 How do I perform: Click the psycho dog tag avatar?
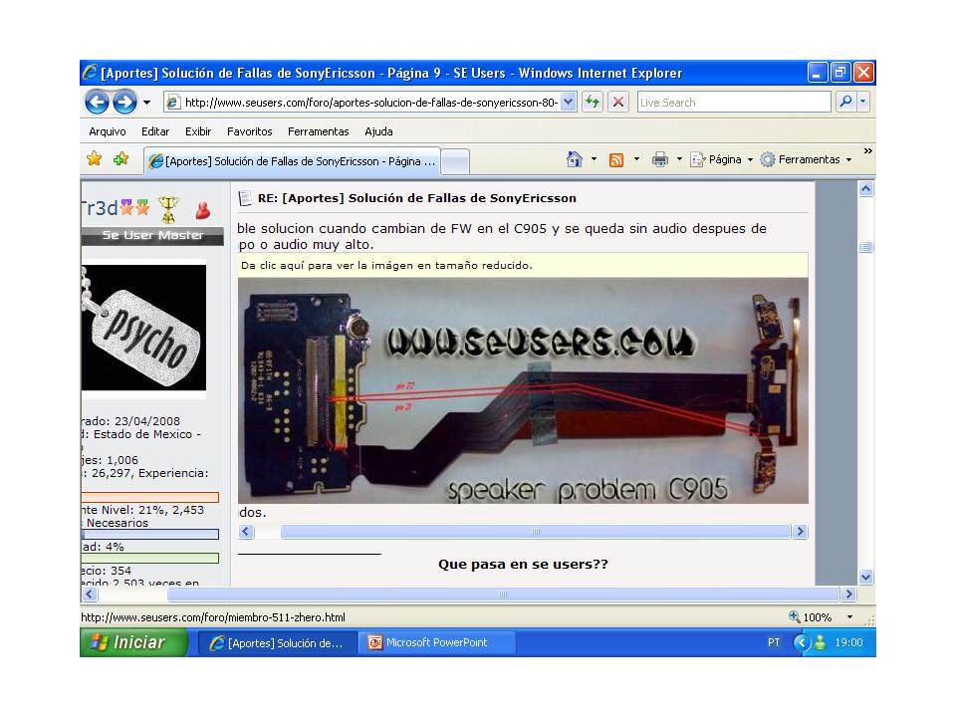143,328
